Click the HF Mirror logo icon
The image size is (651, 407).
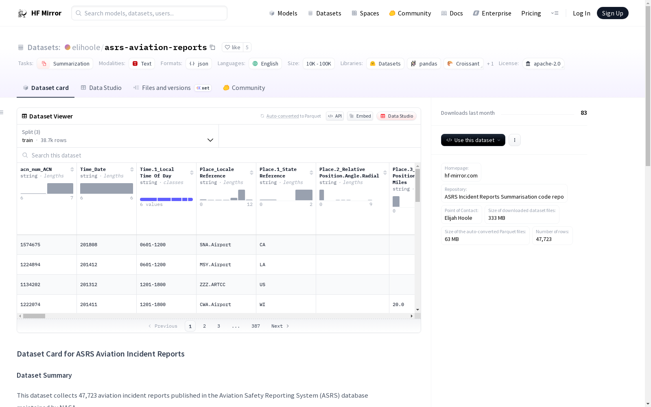click(22, 13)
